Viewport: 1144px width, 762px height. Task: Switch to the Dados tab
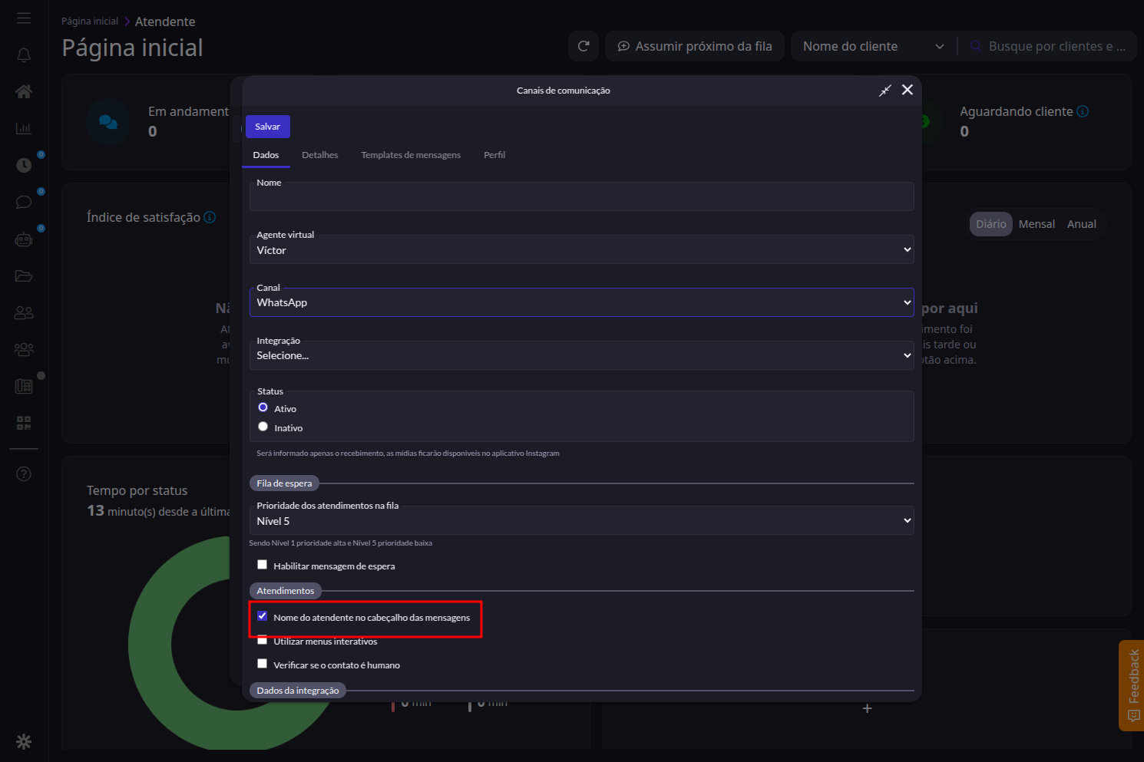coord(266,155)
